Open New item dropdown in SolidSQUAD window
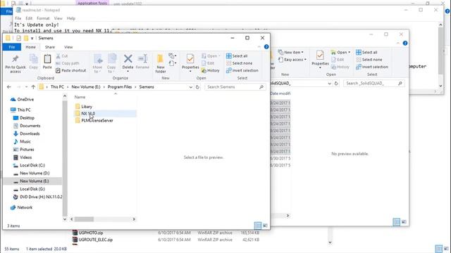 click(x=291, y=52)
